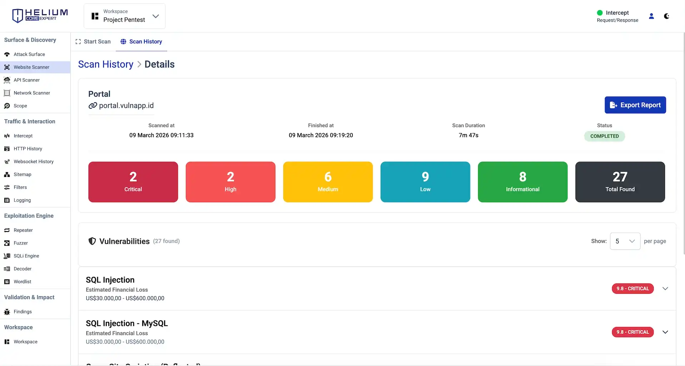The image size is (685, 366).
Task: Click the Export Report button
Action: [635, 105]
